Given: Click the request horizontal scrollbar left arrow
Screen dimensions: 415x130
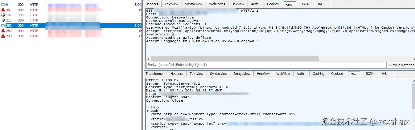Looking at the screenshot, I should pos(148,59).
